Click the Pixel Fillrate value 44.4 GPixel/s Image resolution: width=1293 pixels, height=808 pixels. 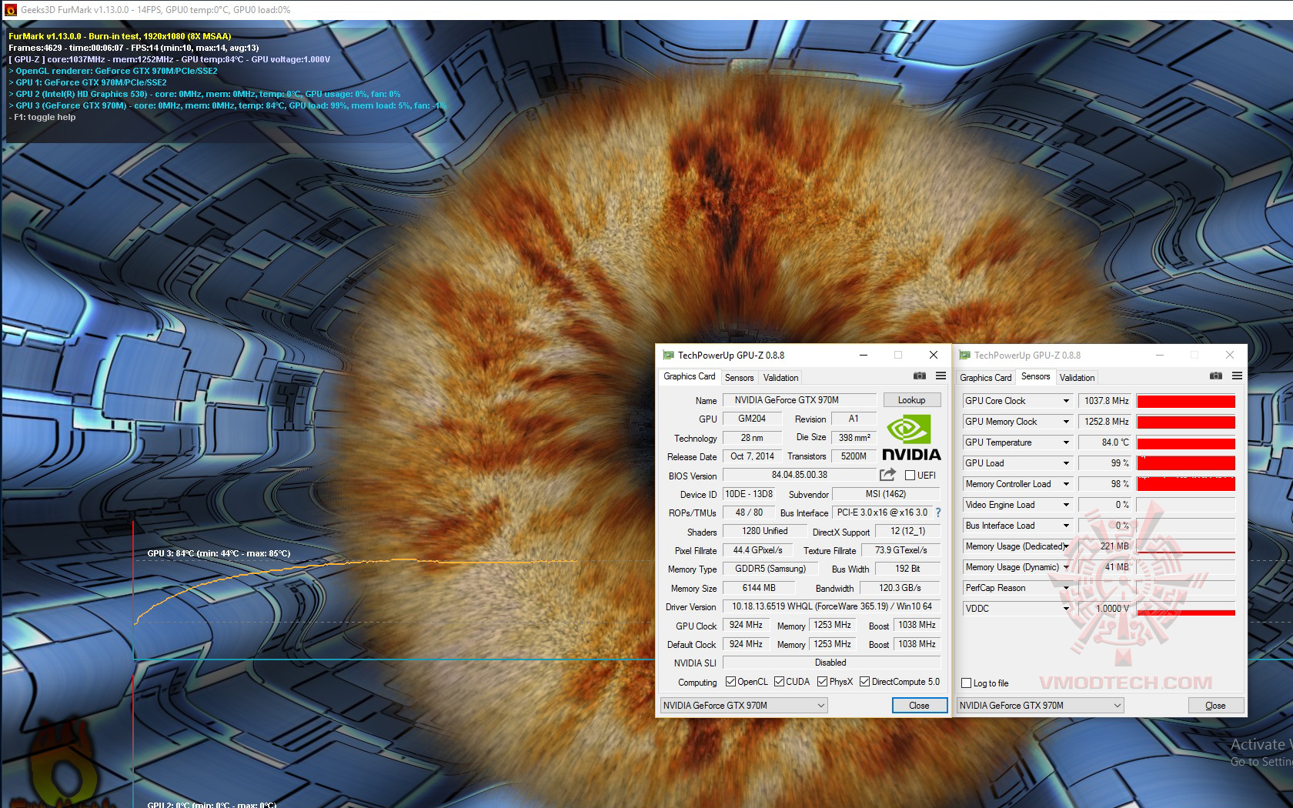tap(757, 550)
